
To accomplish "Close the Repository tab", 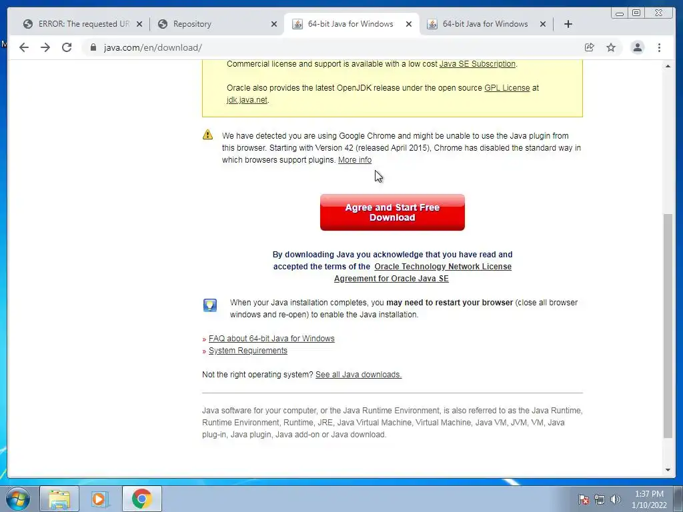I will tap(274, 24).
